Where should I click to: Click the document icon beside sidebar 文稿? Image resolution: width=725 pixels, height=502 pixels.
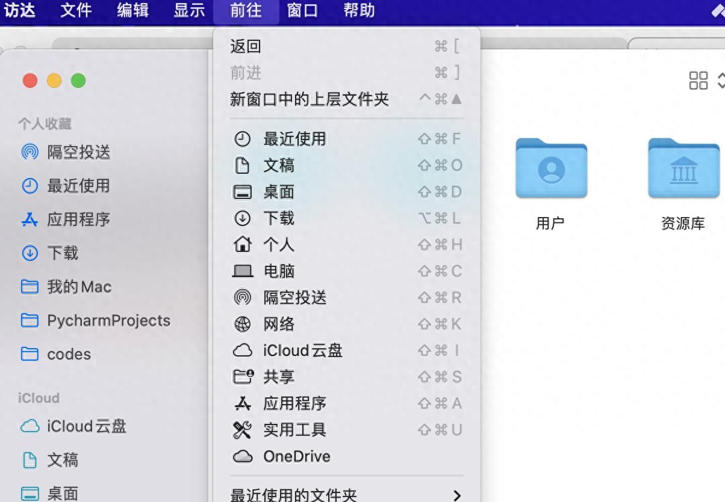(x=30, y=460)
